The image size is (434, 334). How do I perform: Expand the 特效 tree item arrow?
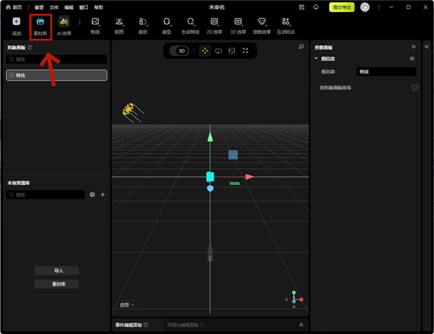[12, 75]
